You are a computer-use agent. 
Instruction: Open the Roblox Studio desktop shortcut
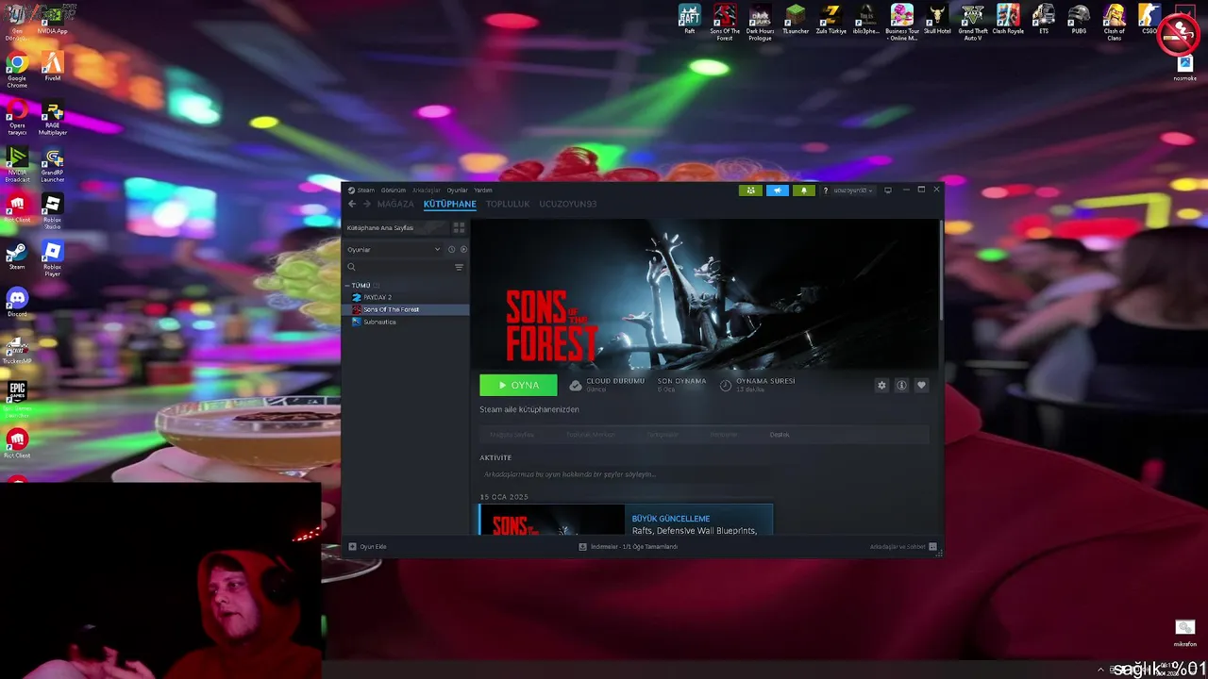pyautogui.click(x=53, y=210)
